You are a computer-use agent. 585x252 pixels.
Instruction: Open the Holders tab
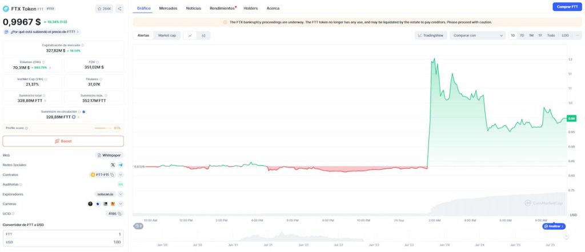(251, 9)
